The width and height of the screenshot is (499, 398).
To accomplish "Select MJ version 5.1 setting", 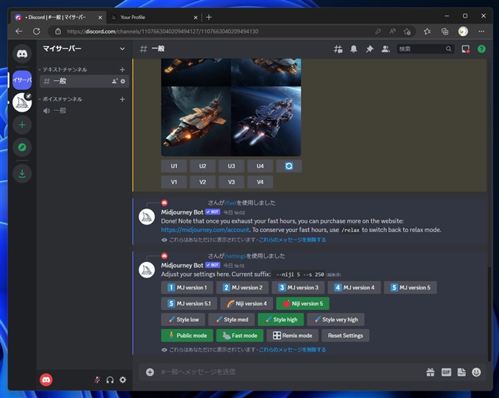I will 189,303.
